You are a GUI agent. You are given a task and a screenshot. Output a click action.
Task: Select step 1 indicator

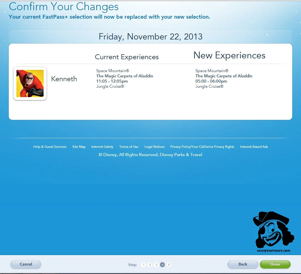[x=143, y=265]
